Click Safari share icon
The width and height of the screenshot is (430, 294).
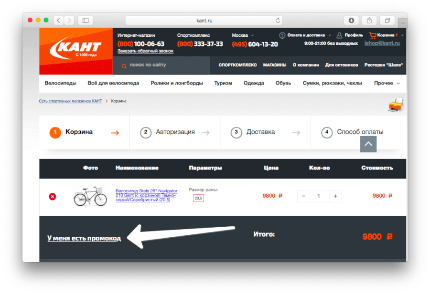click(369, 20)
